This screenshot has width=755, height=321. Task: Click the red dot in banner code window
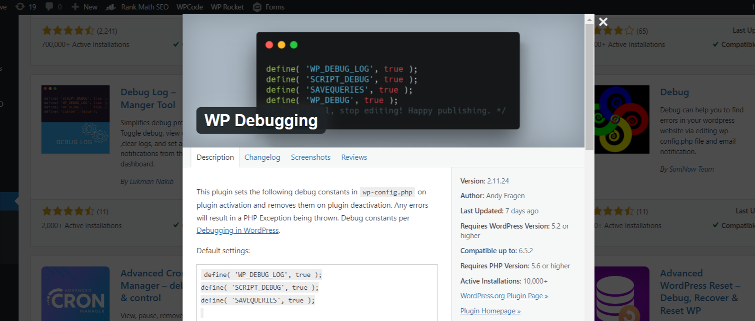[x=269, y=45]
